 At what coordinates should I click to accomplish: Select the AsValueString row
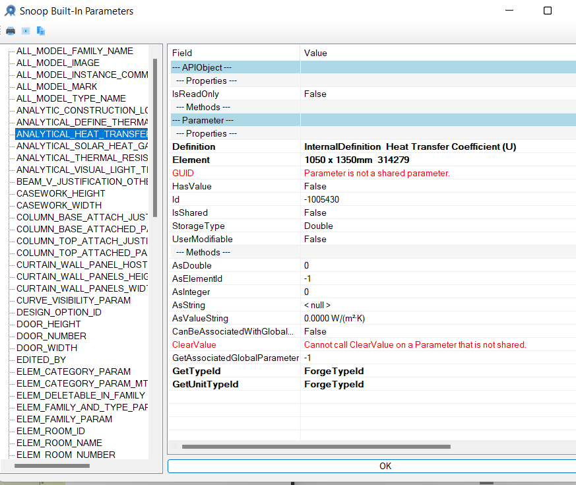click(373, 318)
